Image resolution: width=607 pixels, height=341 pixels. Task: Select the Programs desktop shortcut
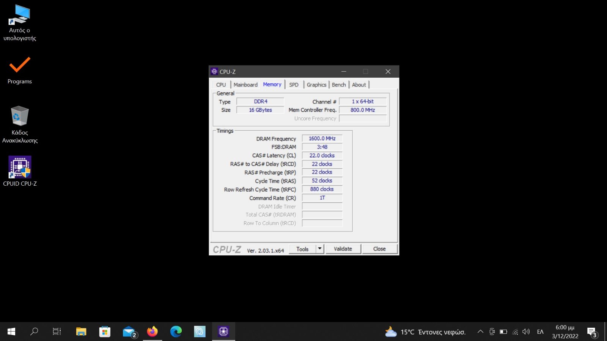tap(20, 70)
